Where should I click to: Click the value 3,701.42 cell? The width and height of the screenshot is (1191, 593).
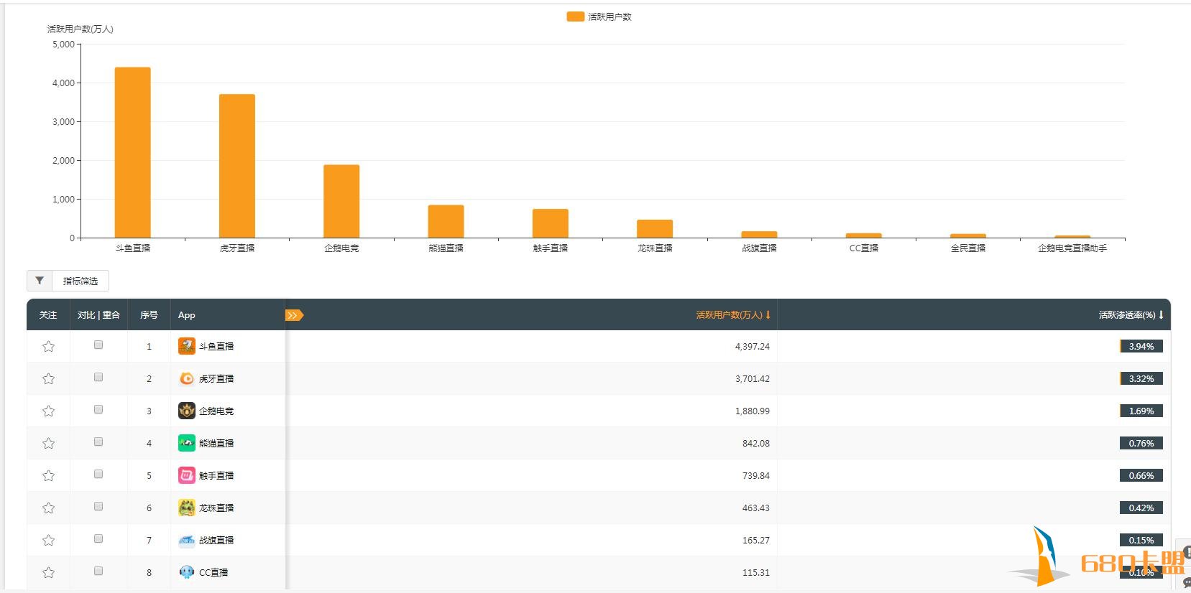coord(752,378)
